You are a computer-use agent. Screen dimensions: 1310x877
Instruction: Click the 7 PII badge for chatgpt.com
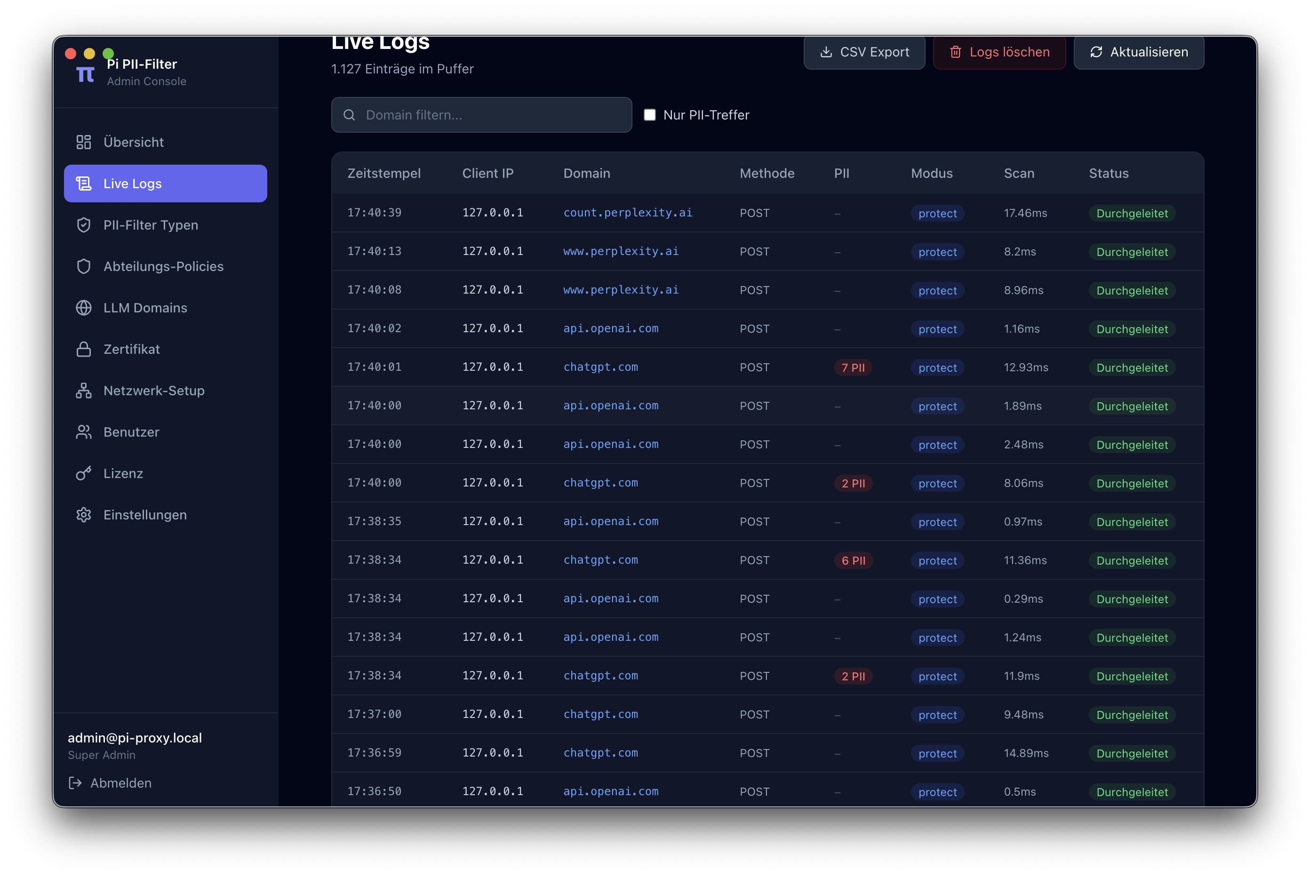click(x=853, y=367)
